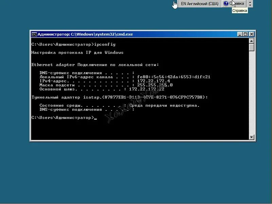272x204 pixels.
Task: Click the Справка tooltip text
Action: coord(239,11)
